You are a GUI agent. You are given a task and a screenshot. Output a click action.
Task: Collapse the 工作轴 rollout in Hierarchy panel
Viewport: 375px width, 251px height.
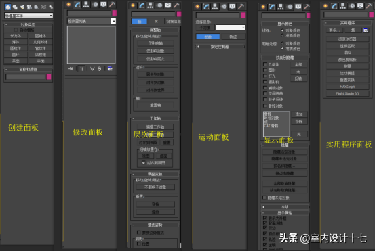click(155, 118)
